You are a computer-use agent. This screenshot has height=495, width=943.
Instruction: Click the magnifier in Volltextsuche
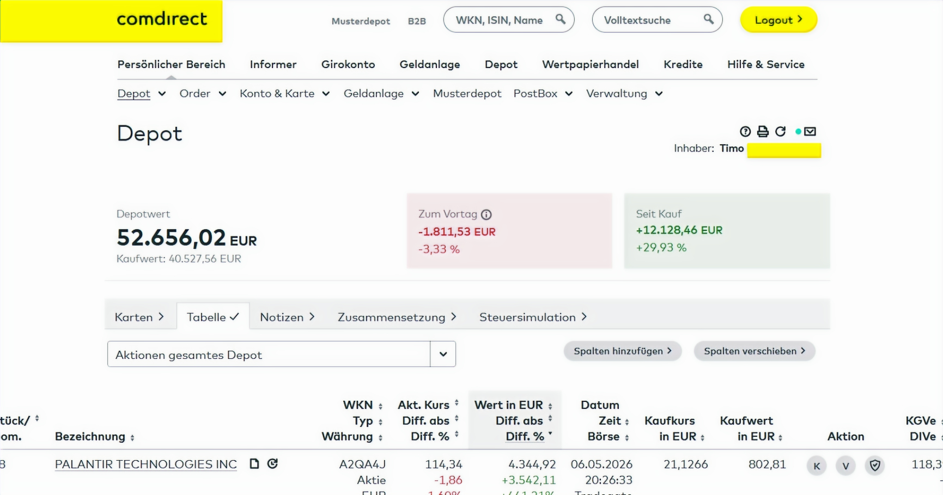pyautogui.click(x=708, y=19)
